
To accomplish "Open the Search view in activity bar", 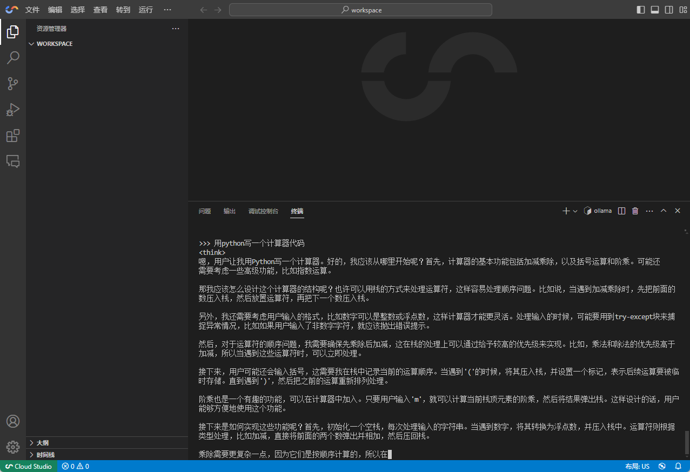I will click(12, 58).
